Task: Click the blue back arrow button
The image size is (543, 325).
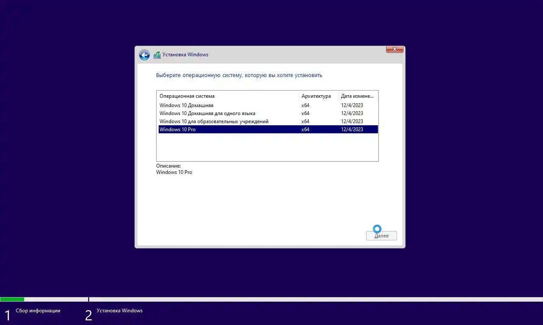Action: click(x=144, y=55)
